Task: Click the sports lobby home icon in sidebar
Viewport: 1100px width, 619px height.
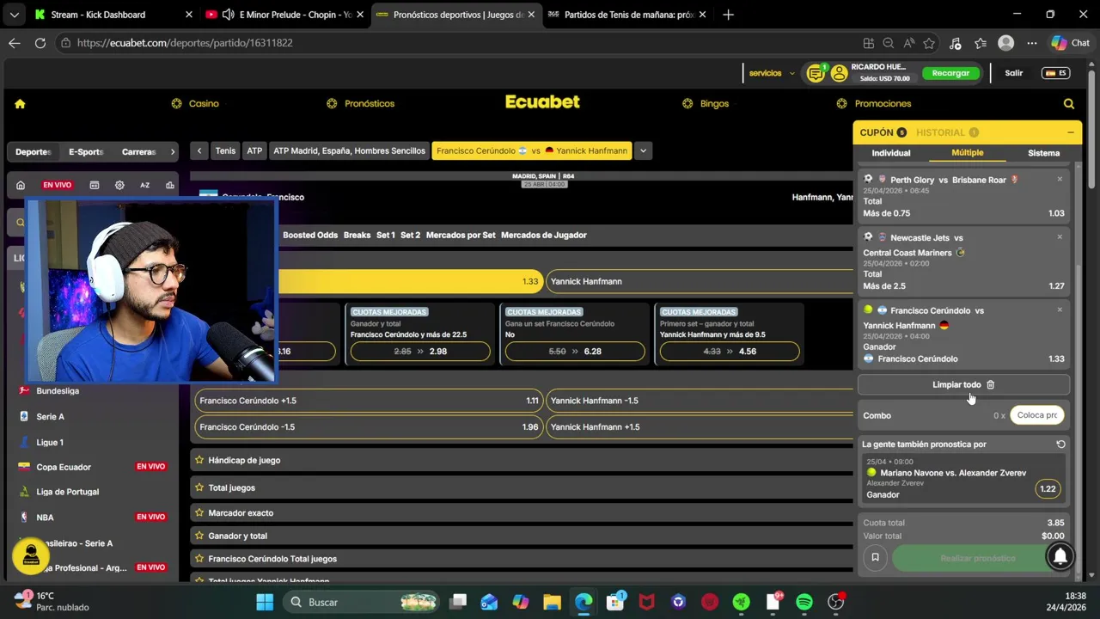Action: point(21,185)
